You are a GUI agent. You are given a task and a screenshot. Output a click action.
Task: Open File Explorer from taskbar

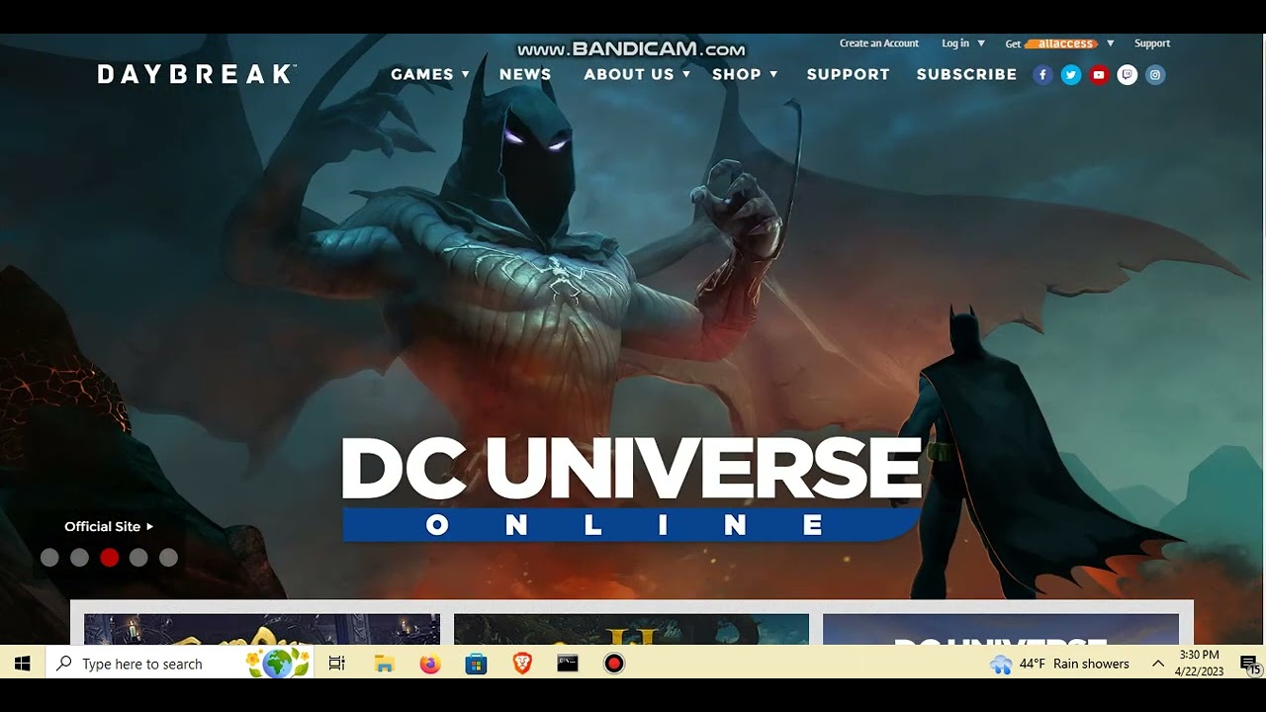pos(385,664)
